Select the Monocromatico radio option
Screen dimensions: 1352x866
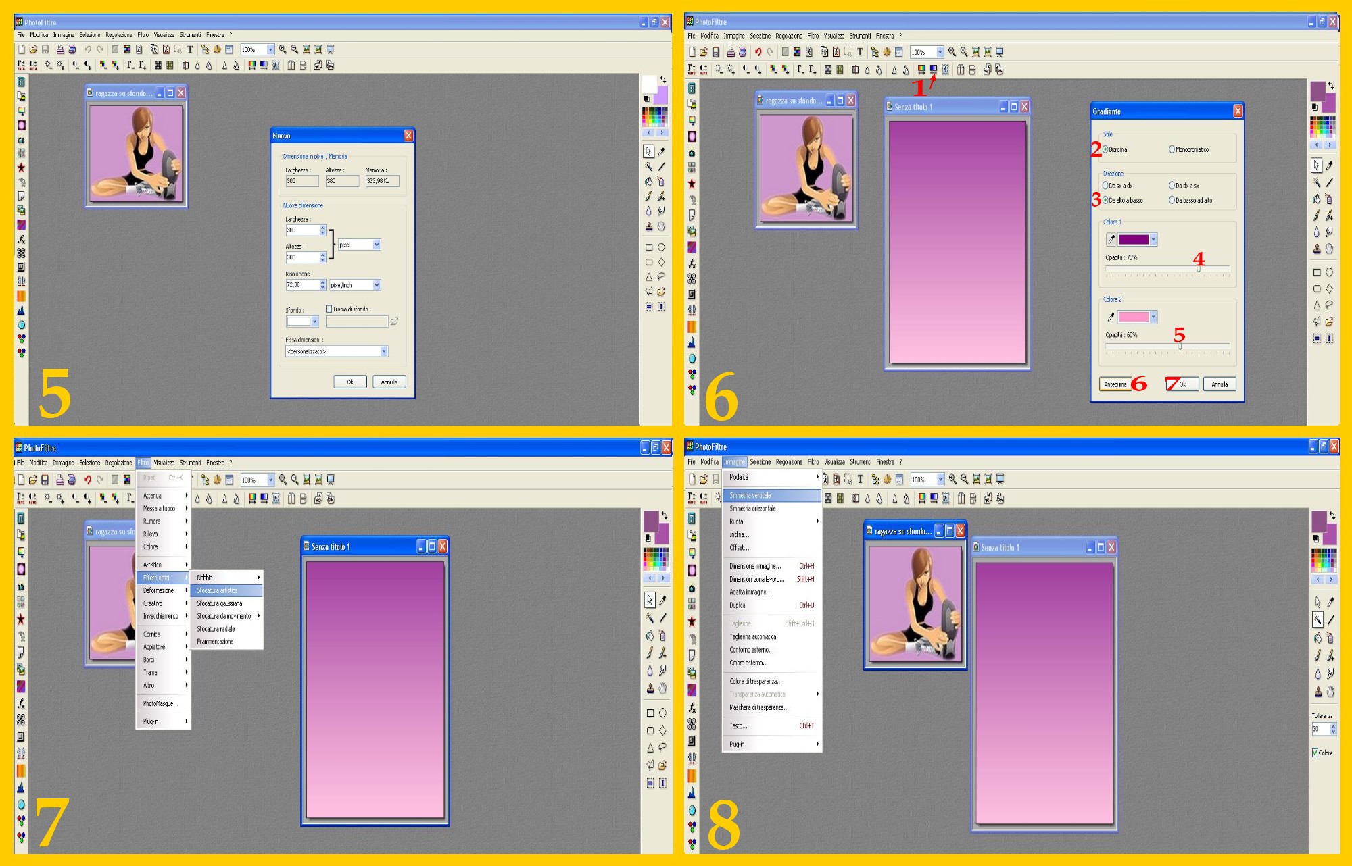1172,149
